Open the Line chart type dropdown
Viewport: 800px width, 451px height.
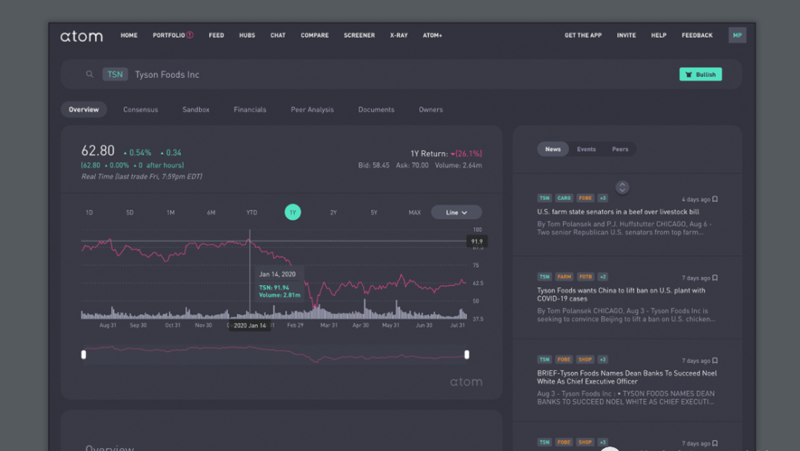[x=456, y=213]
